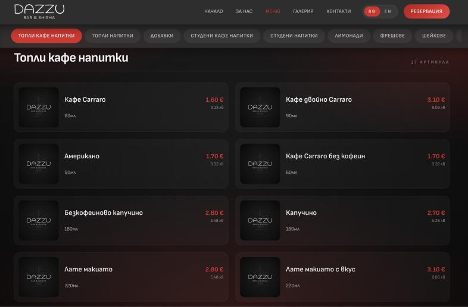
Task: Click the Безкофеиново капучино title
Action: (x=104, y=213)
